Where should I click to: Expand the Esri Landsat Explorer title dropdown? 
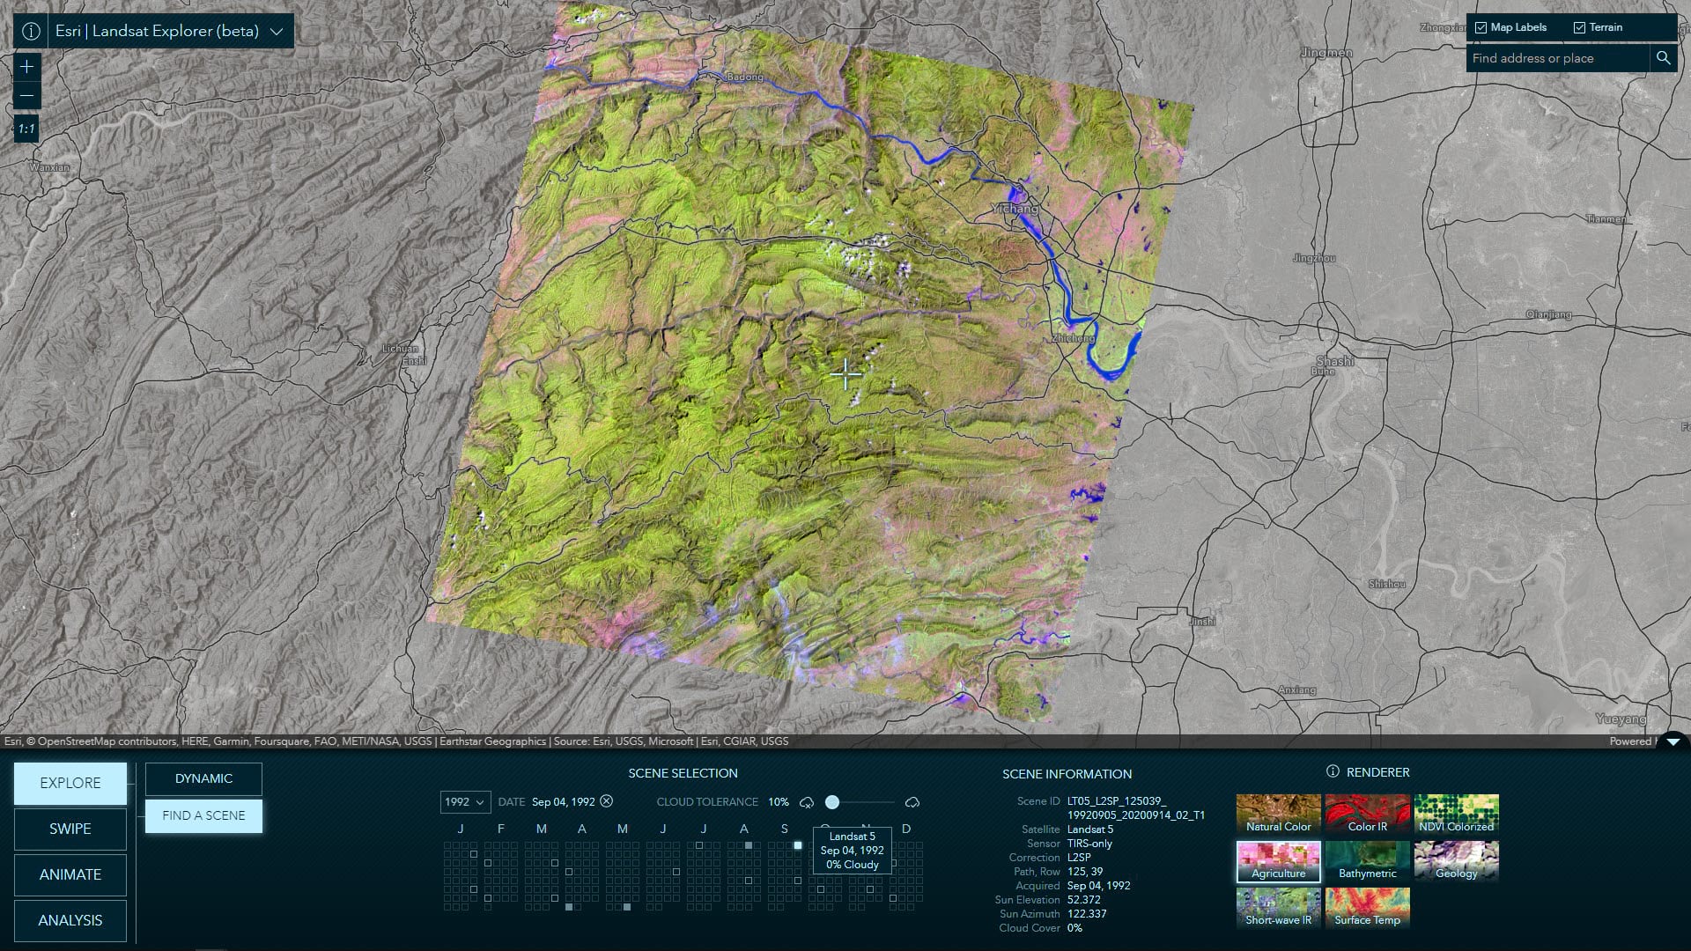tap(277, 31)
